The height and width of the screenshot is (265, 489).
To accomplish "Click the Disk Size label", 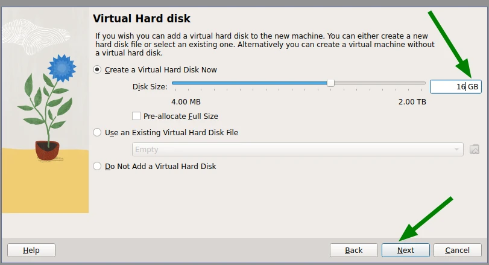I will coord(150,87).
